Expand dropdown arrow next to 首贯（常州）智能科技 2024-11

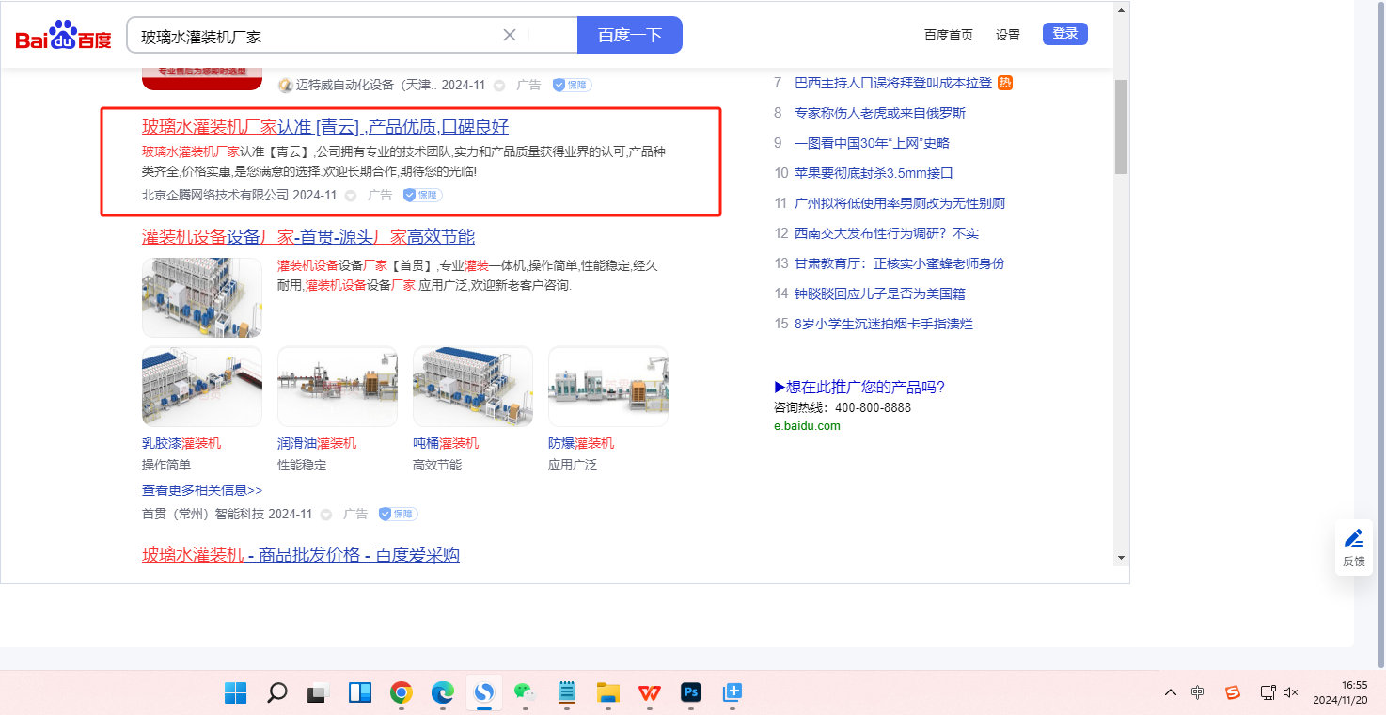pyautogui.click(x=326, y=515)
